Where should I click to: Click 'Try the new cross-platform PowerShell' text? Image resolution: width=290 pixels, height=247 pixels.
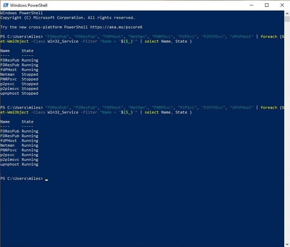[44, 27]
